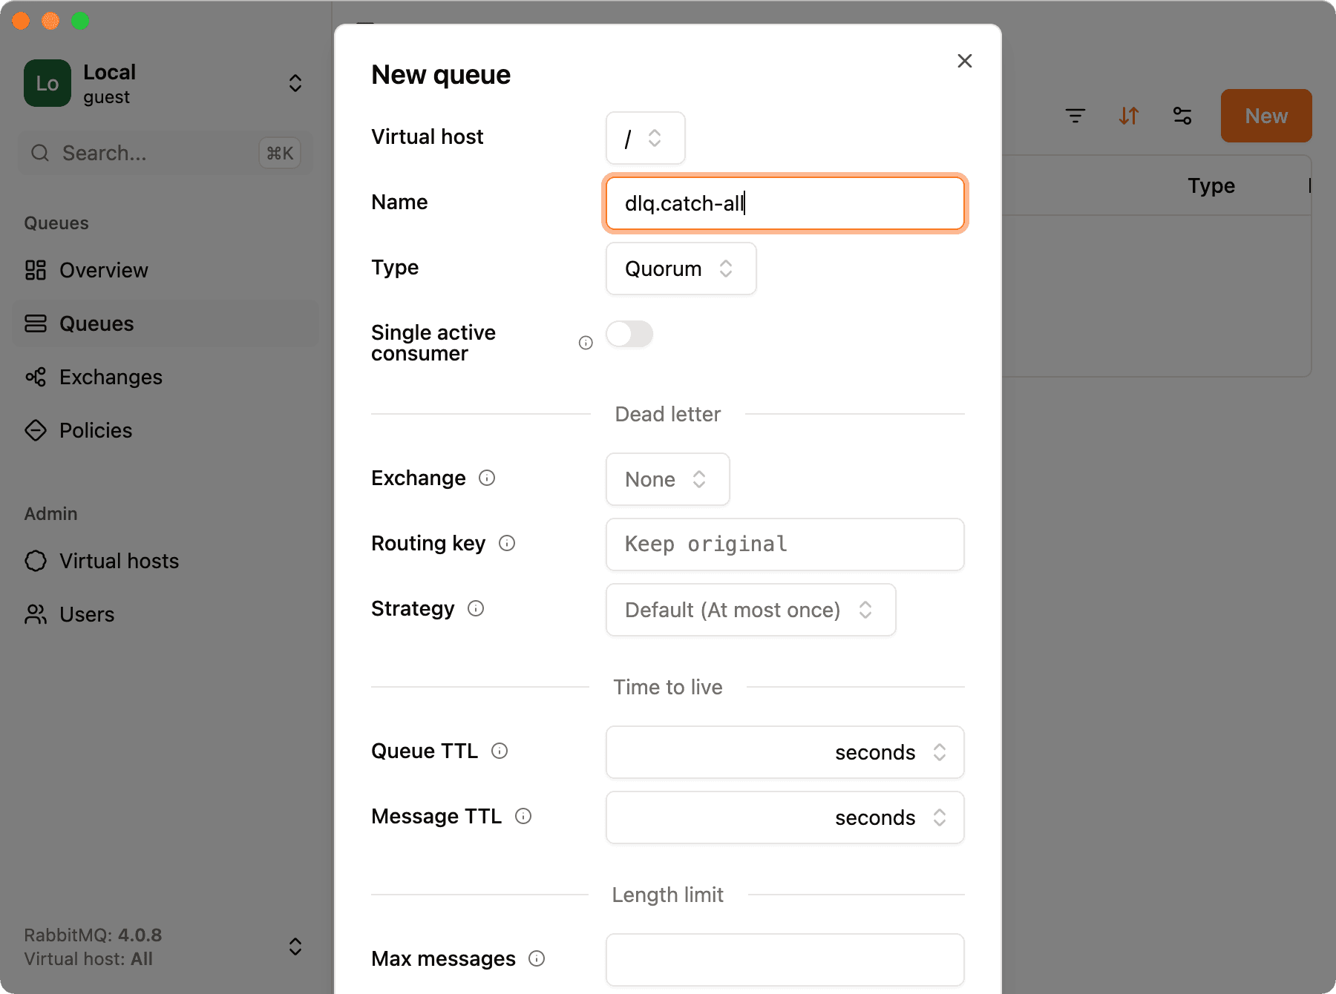The image size is (1336, 994).
Task: Open the Virtual host selector
Action: pos(644,138)
